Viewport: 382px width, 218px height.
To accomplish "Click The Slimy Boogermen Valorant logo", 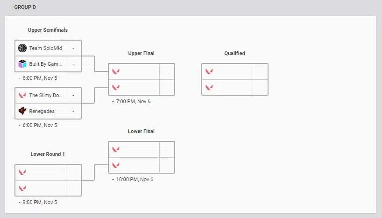I will pos(22,95).
